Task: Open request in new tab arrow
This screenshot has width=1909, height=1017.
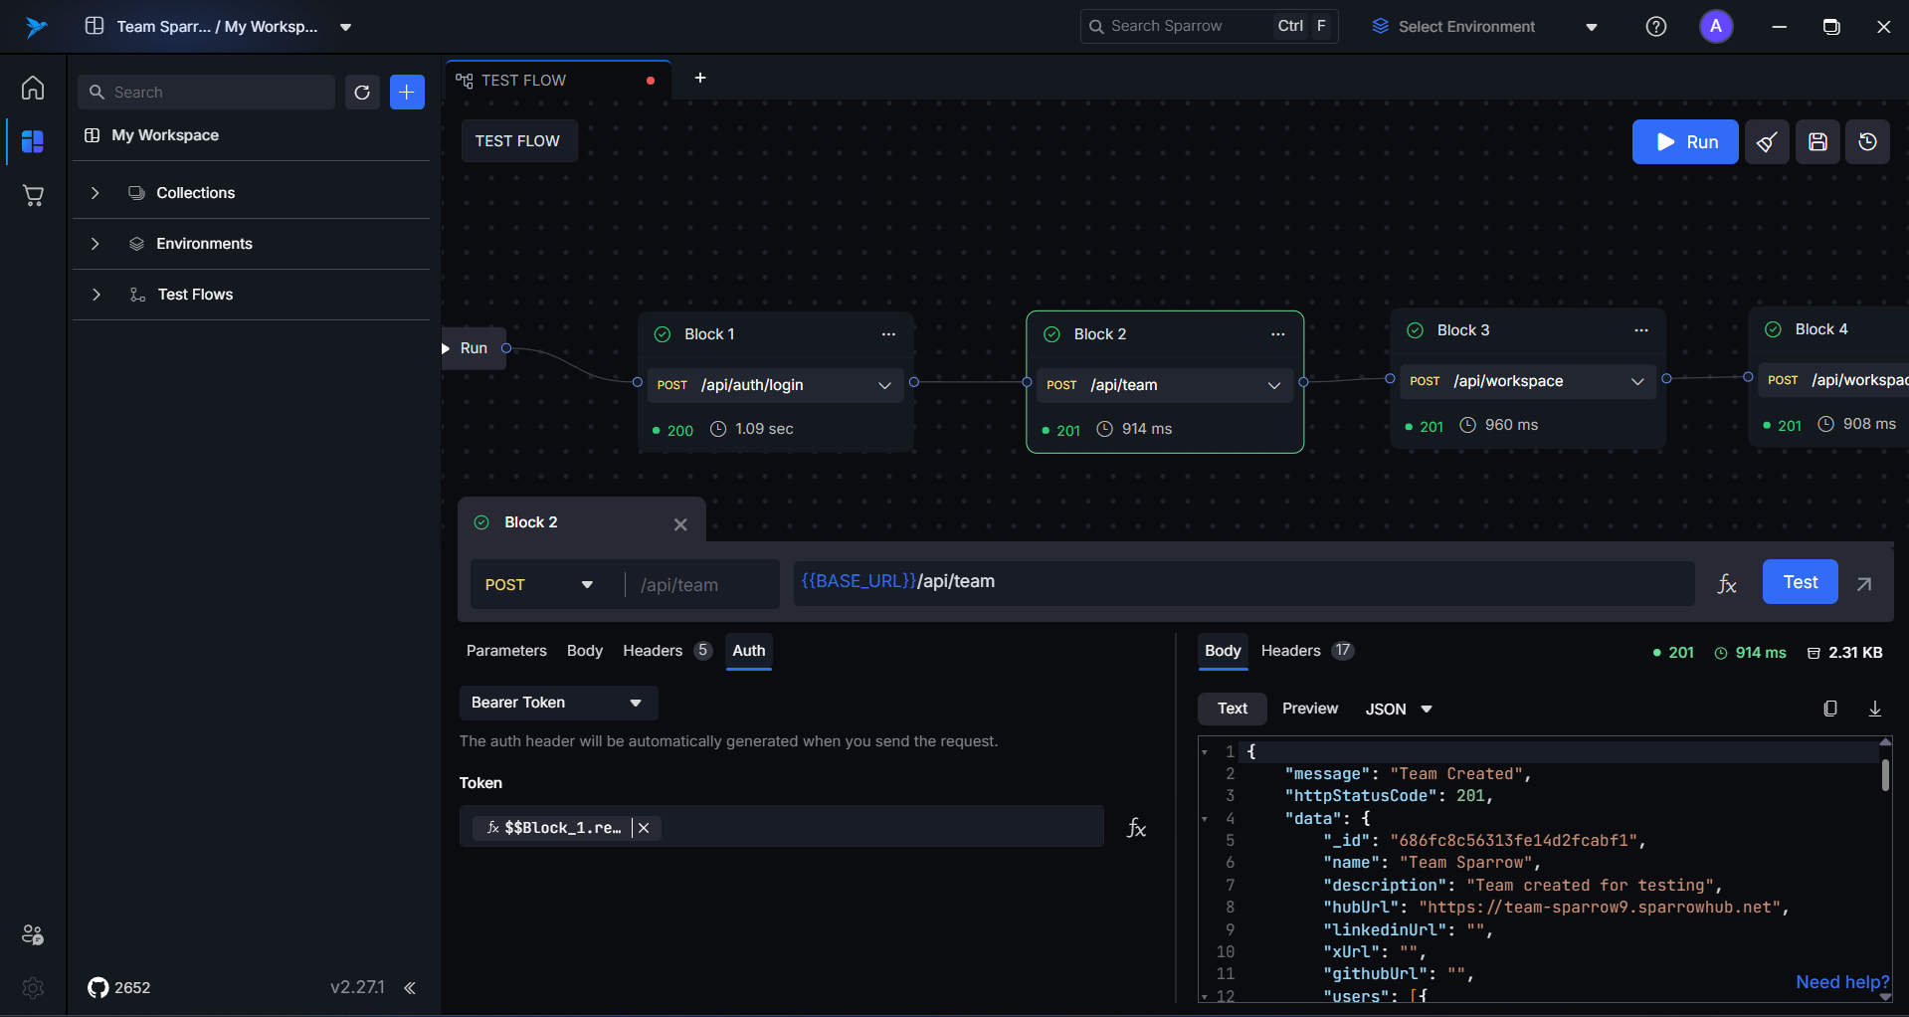Action: pyautogui.click(x=1864, y=584)
